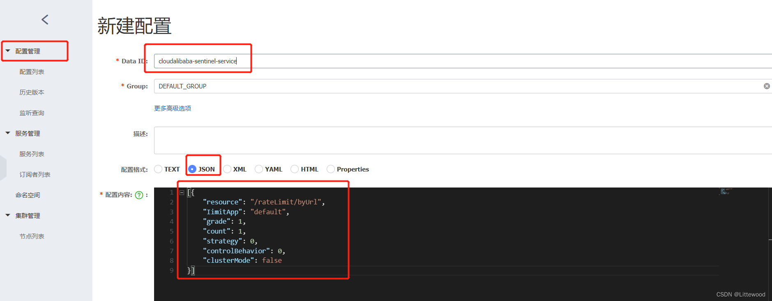Viewport: 772px width, 301px height.
Task: Click the closing "}]" on line 9
Action: (x=191, y=271)
